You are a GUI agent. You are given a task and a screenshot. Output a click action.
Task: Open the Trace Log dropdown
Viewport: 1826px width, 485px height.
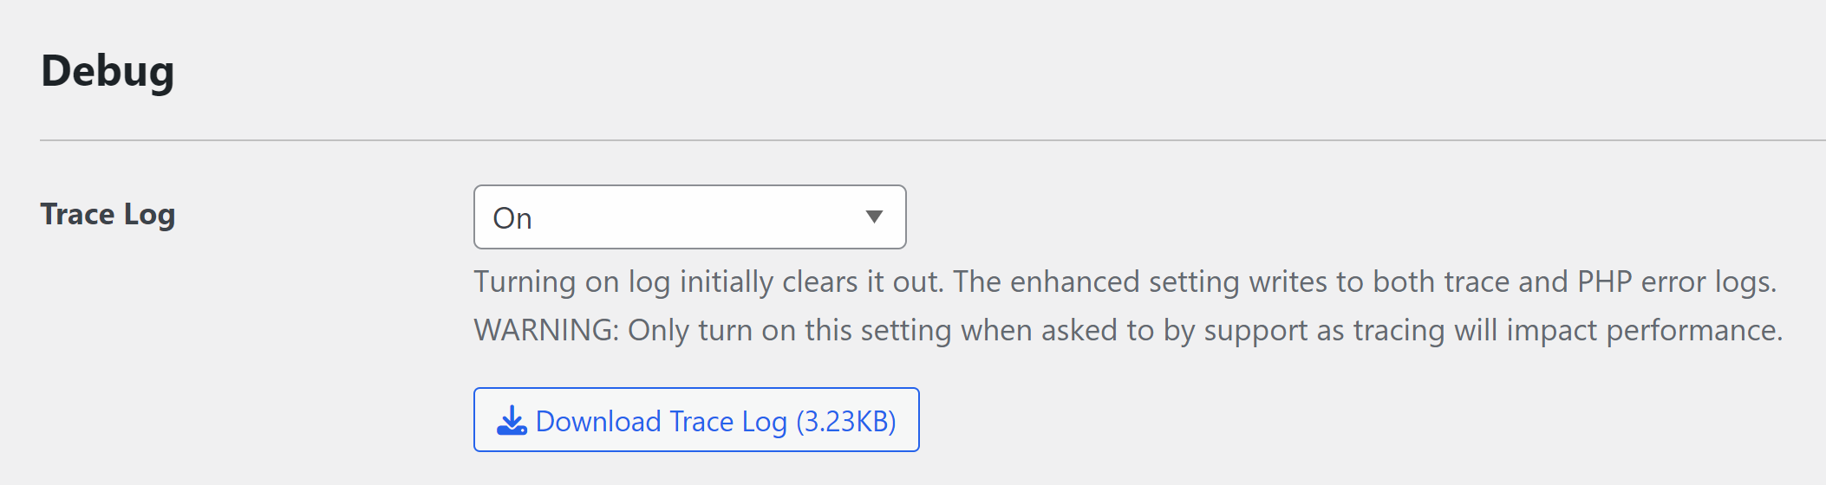coord(689,217)
